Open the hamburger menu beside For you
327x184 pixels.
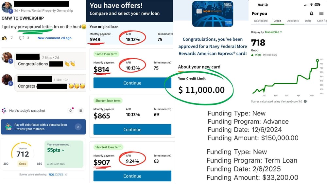[x=321, y=13]
